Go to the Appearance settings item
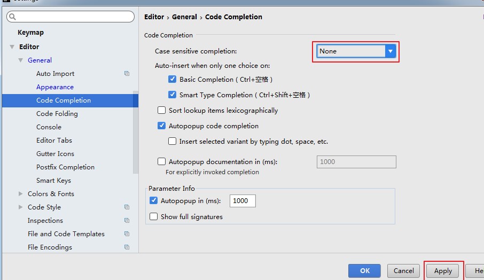Image resolution: width=484 pixels, height=280 pixels. [x=54, y=87]
